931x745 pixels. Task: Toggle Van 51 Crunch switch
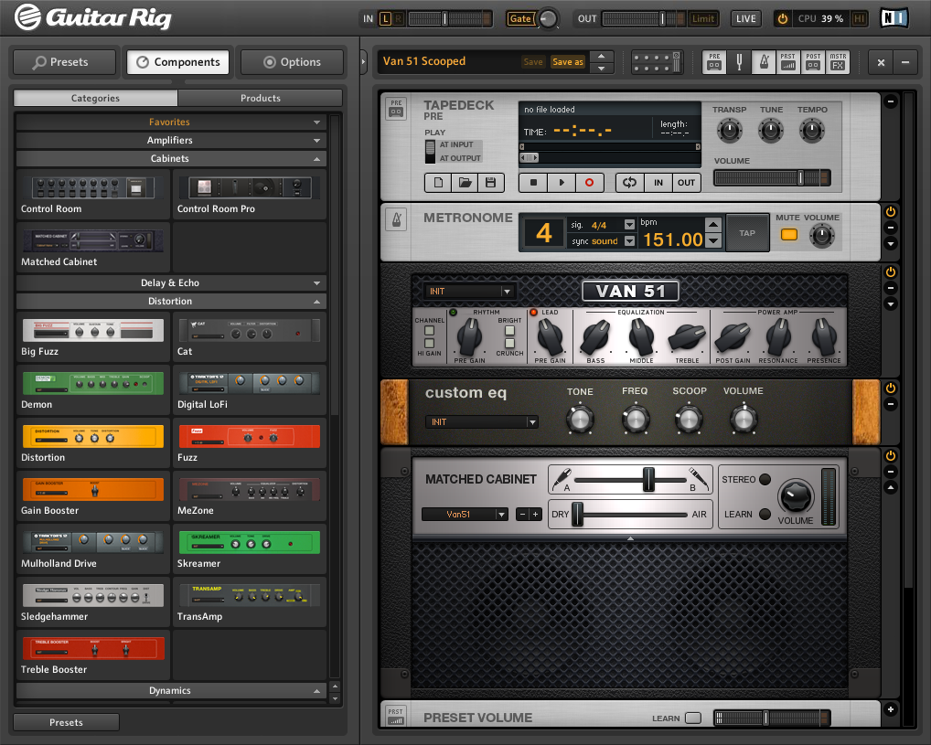coord(509,343)
